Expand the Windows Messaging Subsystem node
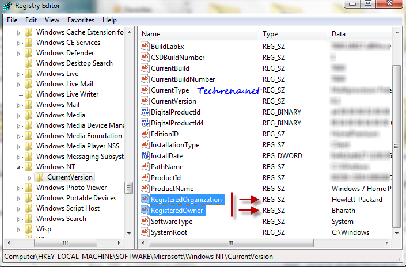Image resolution: width=406 pixels, height=267 pixels. [x=18, y=157]
